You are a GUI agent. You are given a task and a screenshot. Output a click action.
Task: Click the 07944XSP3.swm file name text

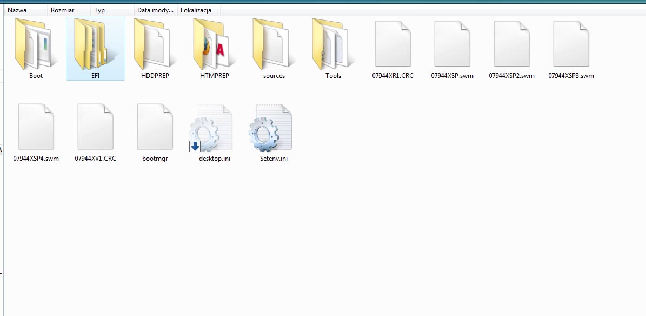pos(571,76)
